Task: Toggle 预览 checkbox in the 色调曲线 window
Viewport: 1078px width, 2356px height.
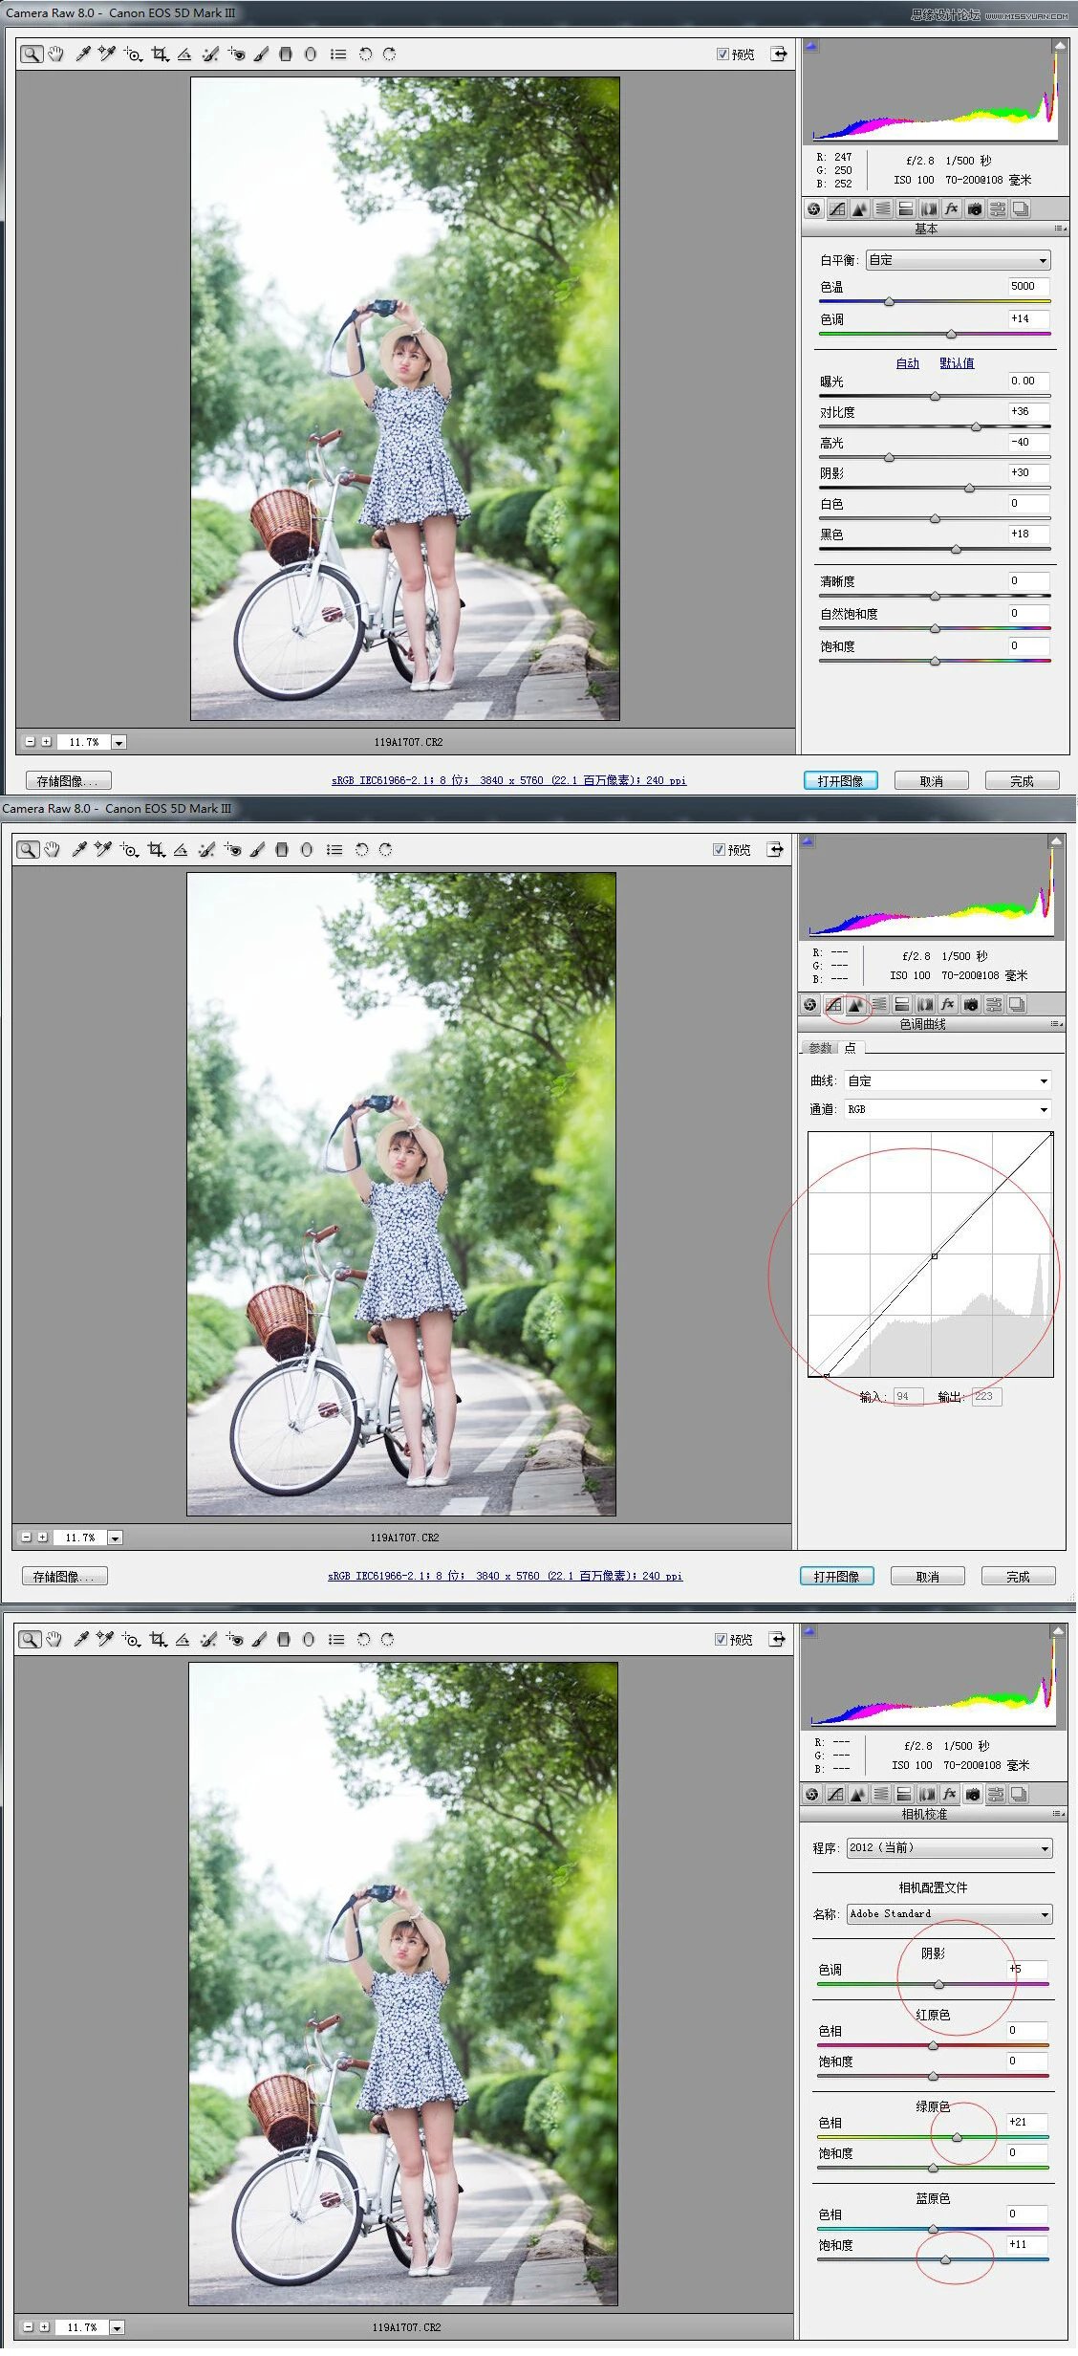Action: [x=719, y=850]
